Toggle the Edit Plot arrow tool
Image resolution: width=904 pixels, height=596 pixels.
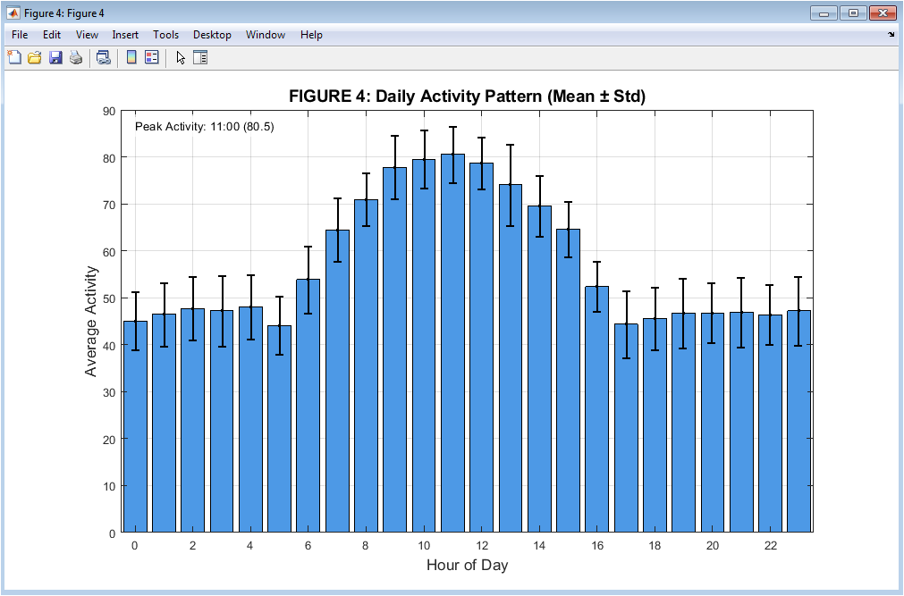coord(181,58)
